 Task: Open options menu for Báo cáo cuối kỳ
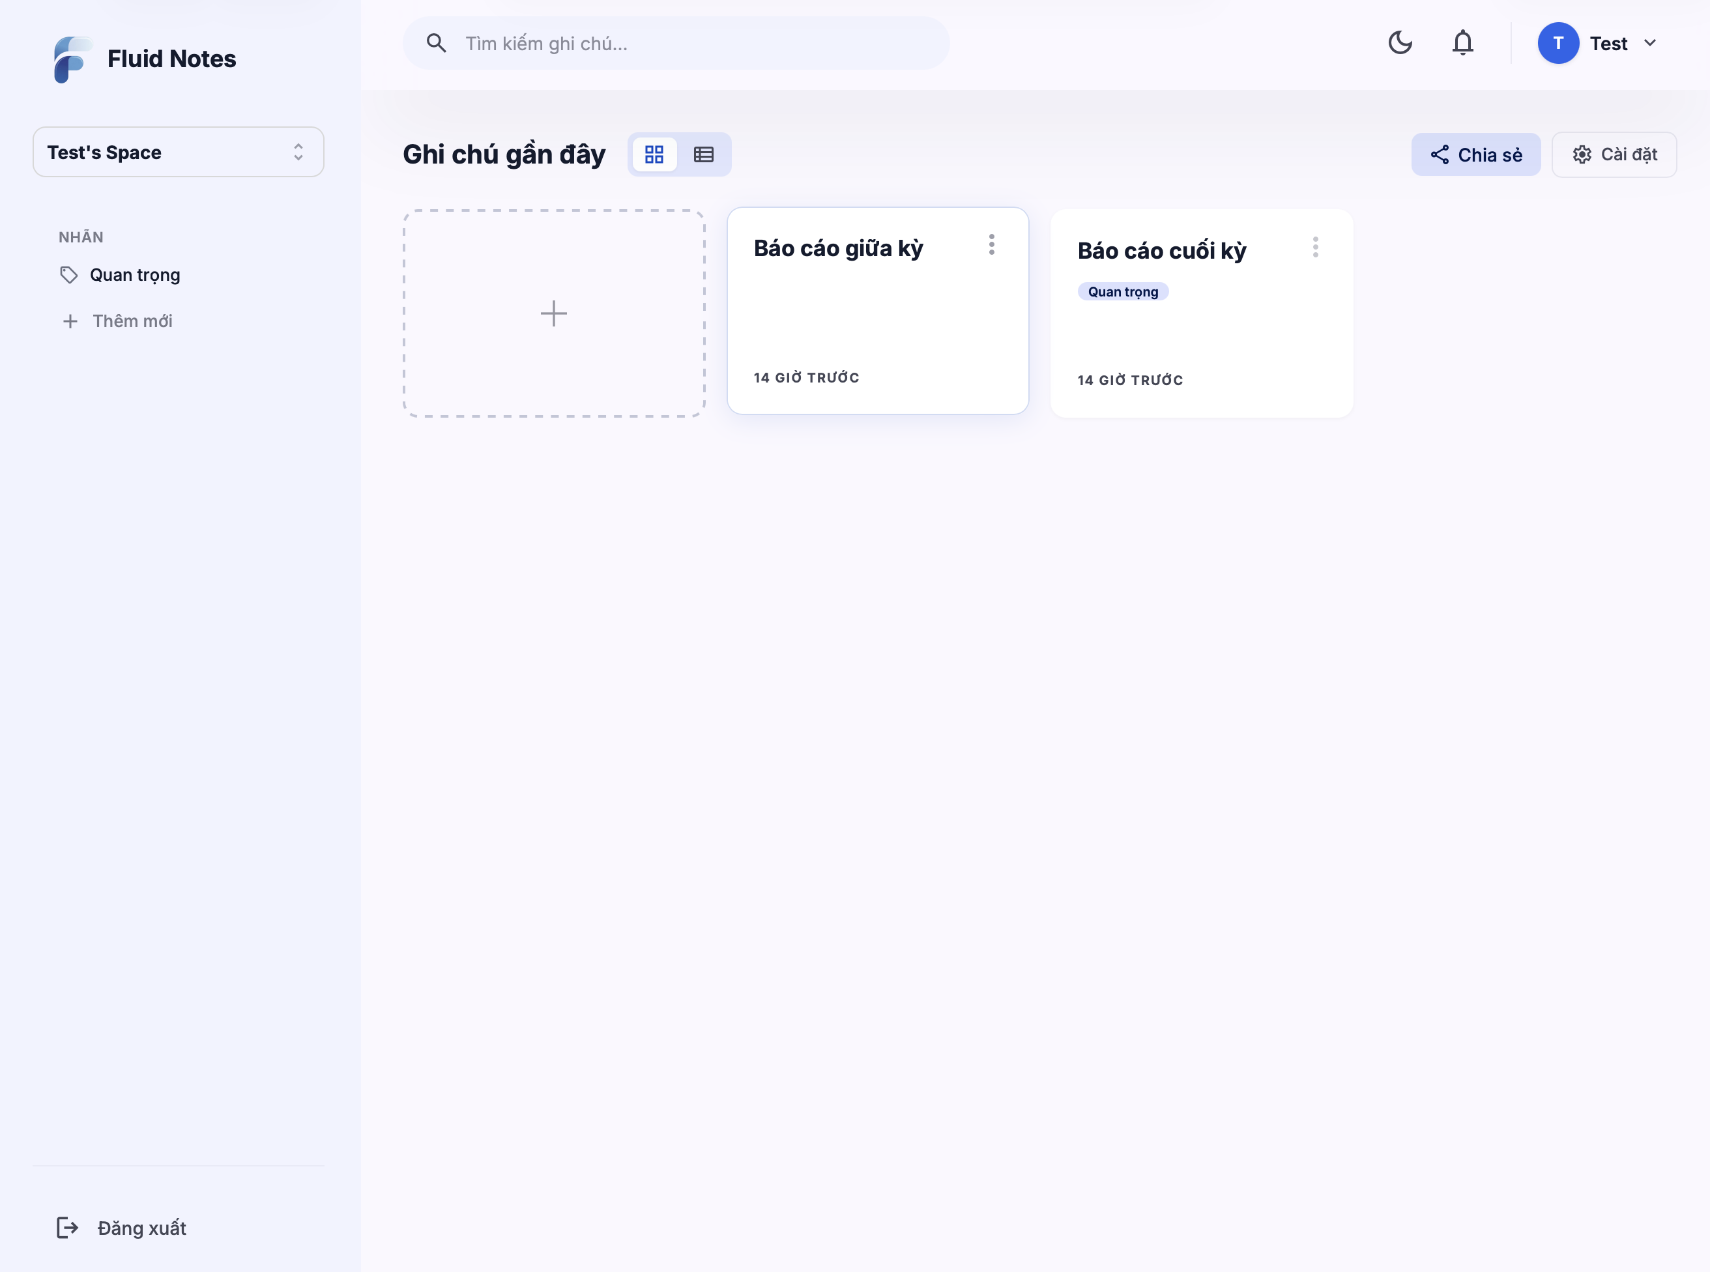tap(1315, 247)
